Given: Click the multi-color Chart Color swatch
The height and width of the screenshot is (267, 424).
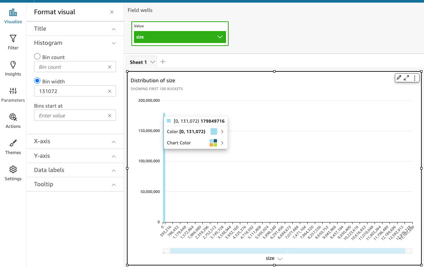Looking at the screenshot, I should (x=213, y=143).
